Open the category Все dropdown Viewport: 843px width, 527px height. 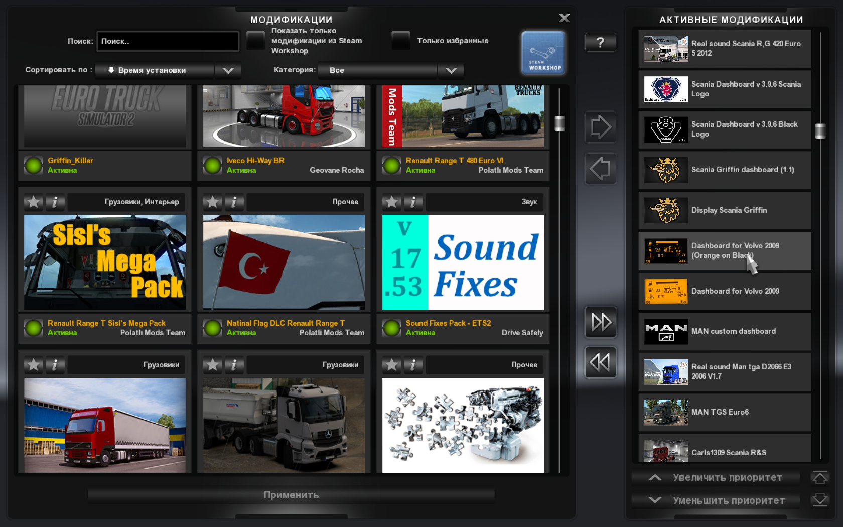pyautogui.click(x=377, y=70)
